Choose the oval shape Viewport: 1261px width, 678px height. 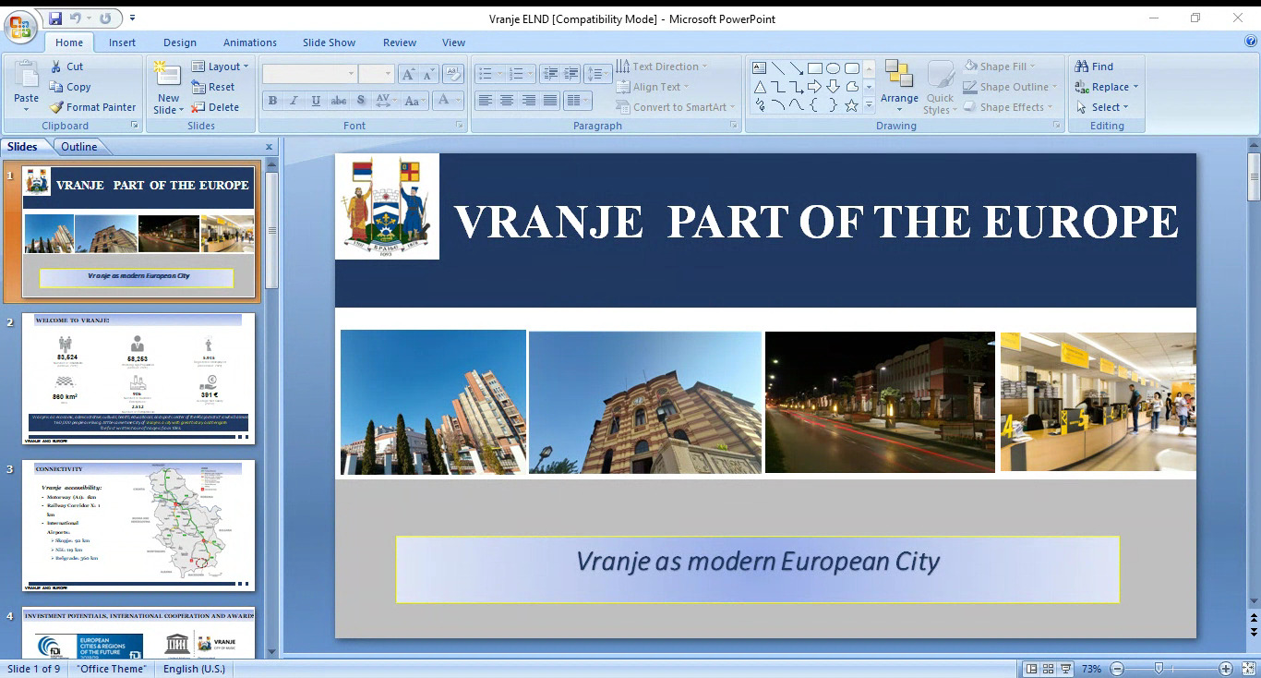pyautogui.click(x=833, y=68)
